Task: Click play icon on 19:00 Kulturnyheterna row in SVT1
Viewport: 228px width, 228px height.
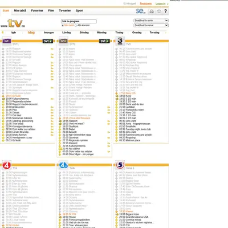Action: point(52,99)
